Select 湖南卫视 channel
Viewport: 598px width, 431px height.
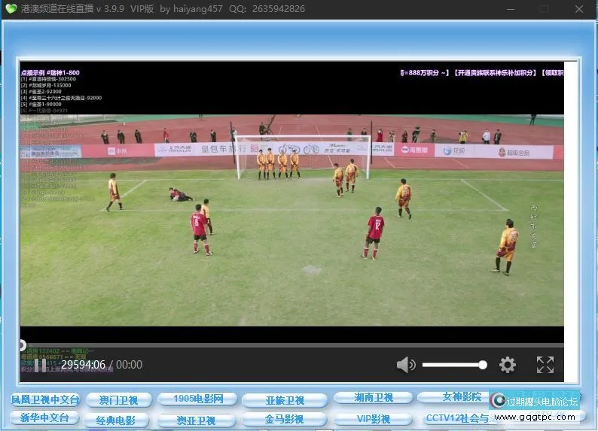point(374,397)
